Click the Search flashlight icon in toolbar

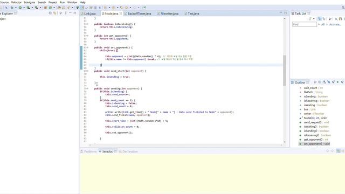pyautogui.click(x=68, y=8)
